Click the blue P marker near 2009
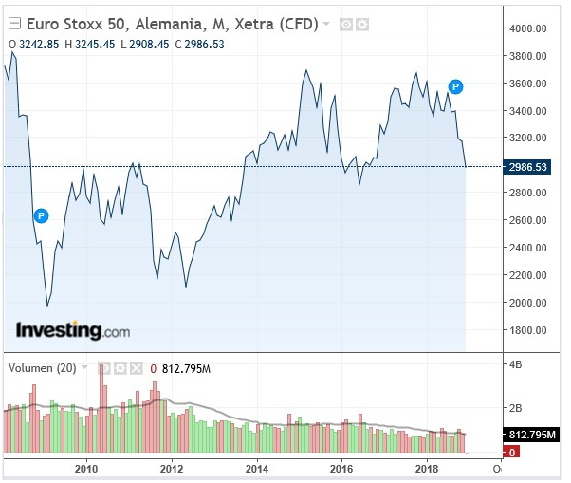Image resolution: width=571 pixels, height=483 pixels. [41, 216]
